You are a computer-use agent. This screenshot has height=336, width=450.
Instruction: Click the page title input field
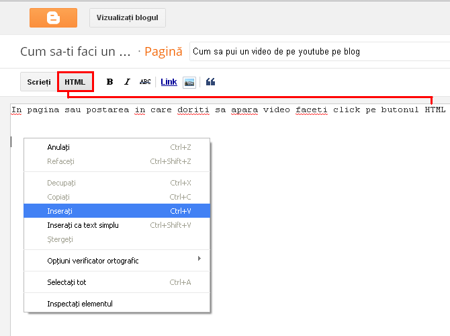320,51
